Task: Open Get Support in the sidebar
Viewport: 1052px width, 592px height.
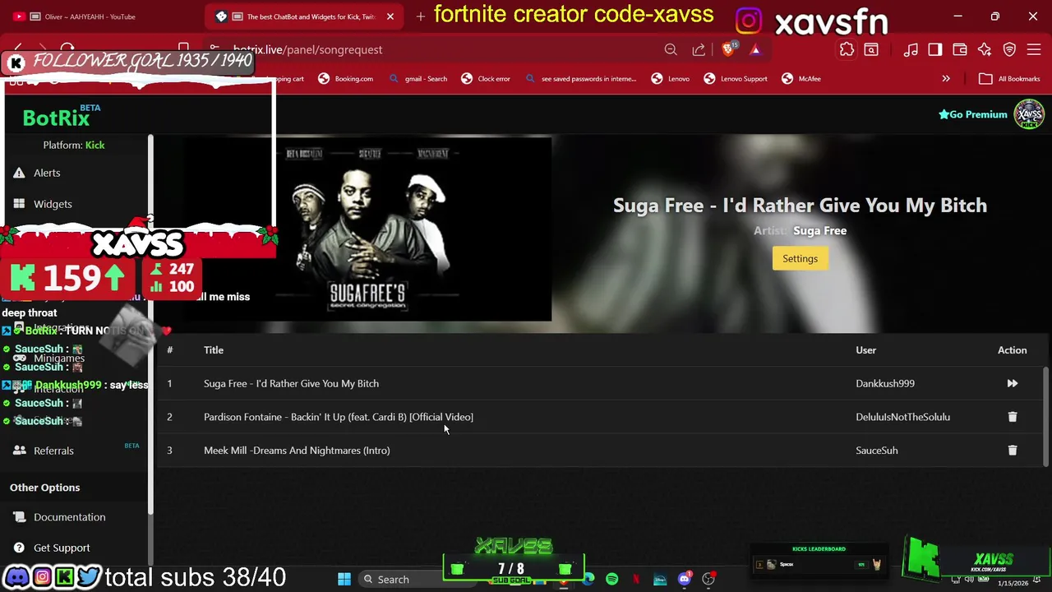Action: 62,548
